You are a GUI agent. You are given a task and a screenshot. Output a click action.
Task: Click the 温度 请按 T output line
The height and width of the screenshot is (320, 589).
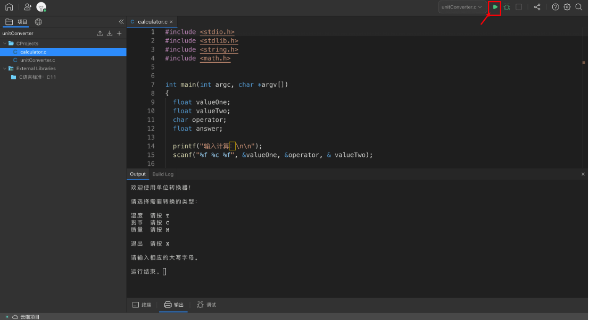point(150,216)
